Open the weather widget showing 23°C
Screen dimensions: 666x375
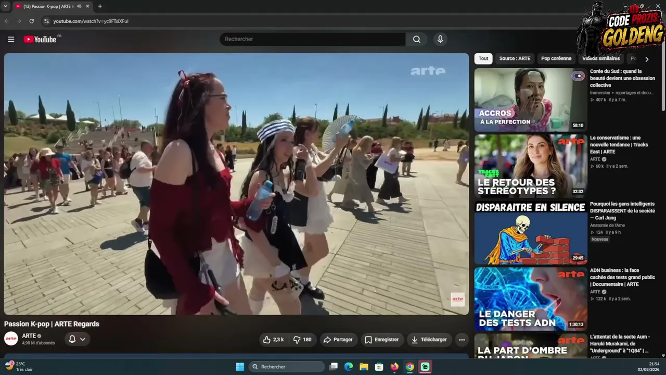tap(19, 367)
